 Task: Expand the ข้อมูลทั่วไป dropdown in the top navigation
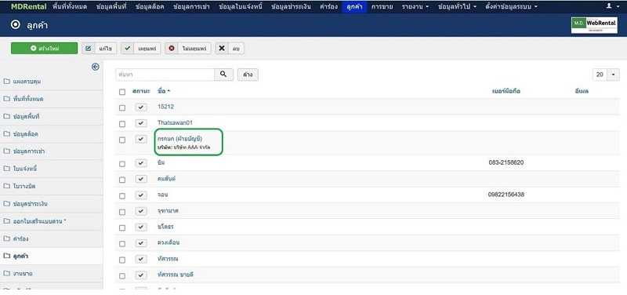pyautogui.click(x=457, y=6)
